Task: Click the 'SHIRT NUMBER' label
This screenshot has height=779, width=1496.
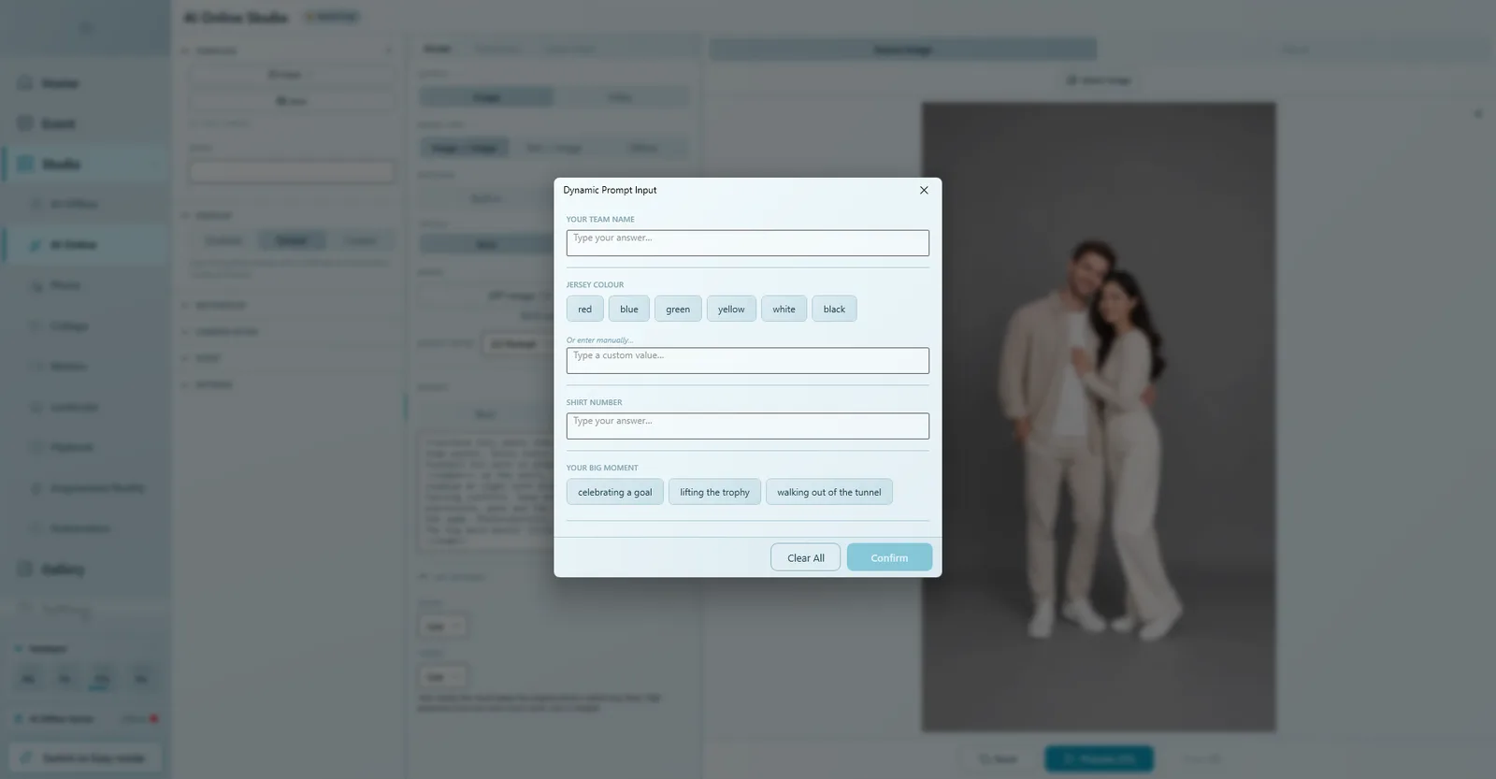Action: point(594,403)
